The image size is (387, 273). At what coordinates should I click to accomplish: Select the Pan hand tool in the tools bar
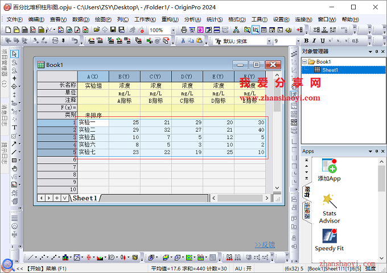15,169
